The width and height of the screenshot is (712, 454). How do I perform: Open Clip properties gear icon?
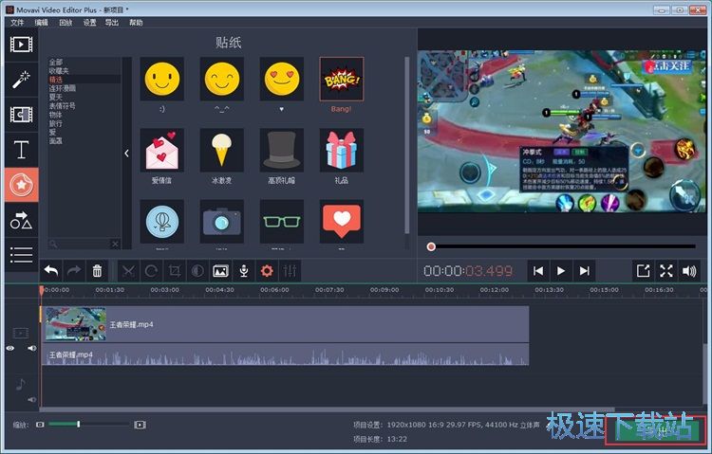(267, 271)
